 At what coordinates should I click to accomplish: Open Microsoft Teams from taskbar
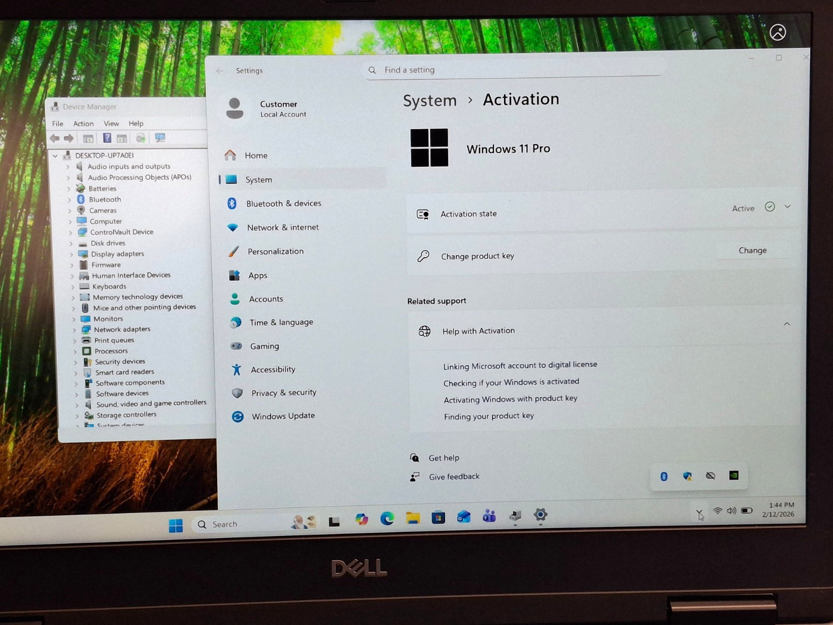[489, 516]
